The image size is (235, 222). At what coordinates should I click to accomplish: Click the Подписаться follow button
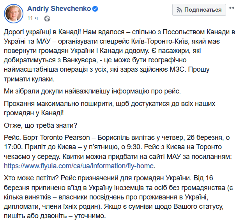point(199,10)
